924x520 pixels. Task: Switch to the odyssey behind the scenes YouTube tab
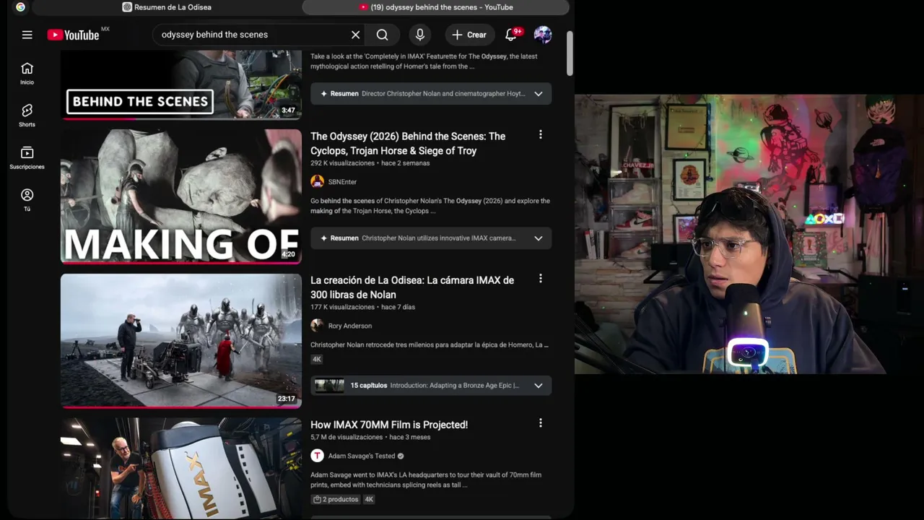tap(436, 7)
